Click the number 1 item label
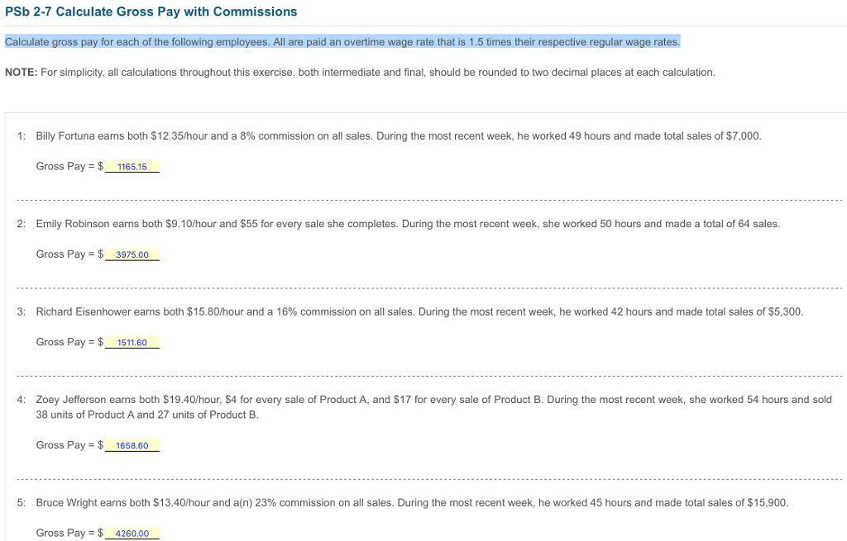 pyautogui.click(x=20, y=135)
